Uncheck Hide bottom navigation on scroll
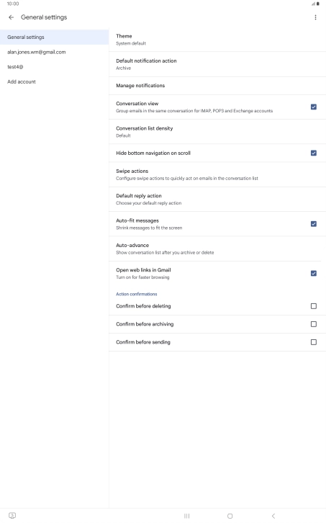Screen dimensions: 326x523 point(313,153)
